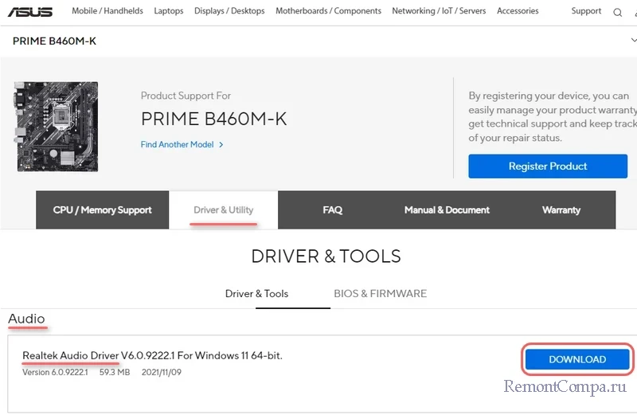Open the Motherboards / Components menu

(x=328, y=11)
